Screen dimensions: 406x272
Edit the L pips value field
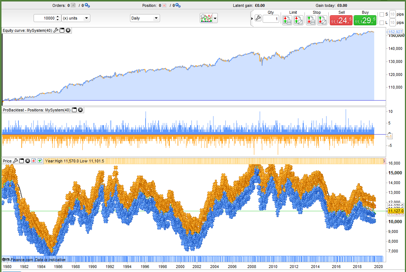[x=392, y=22]
